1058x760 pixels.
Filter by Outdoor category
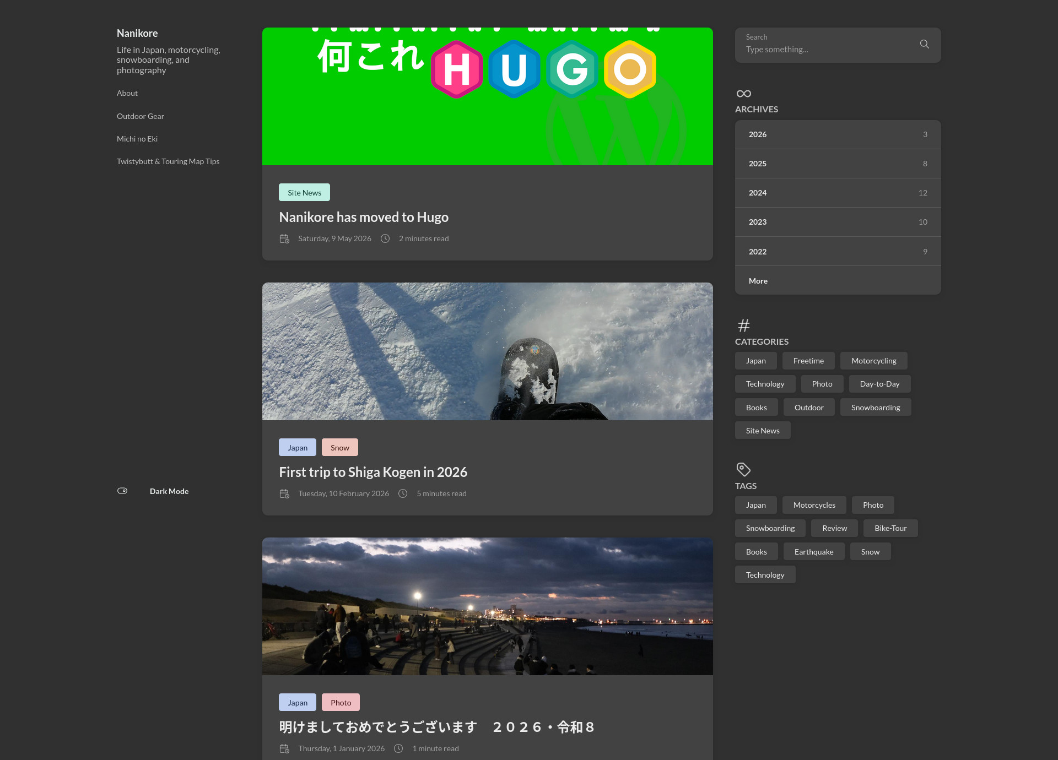click(x=809, y=408)
